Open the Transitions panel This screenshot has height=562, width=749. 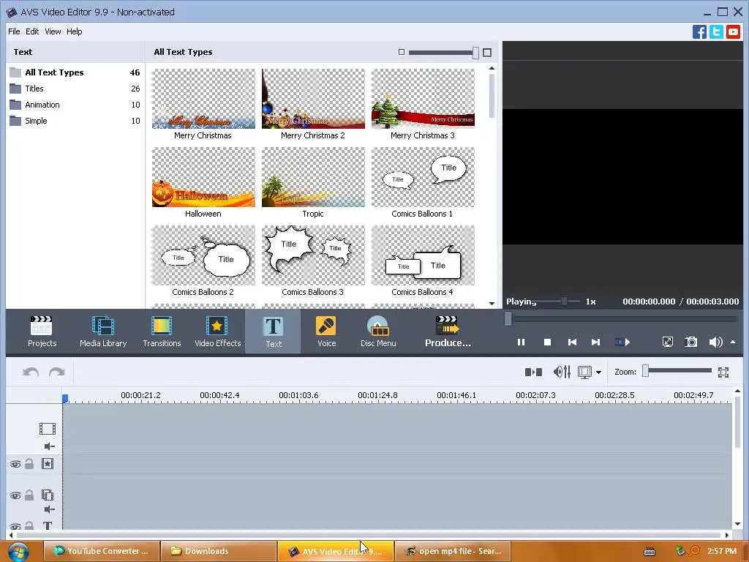pos(162,331)
